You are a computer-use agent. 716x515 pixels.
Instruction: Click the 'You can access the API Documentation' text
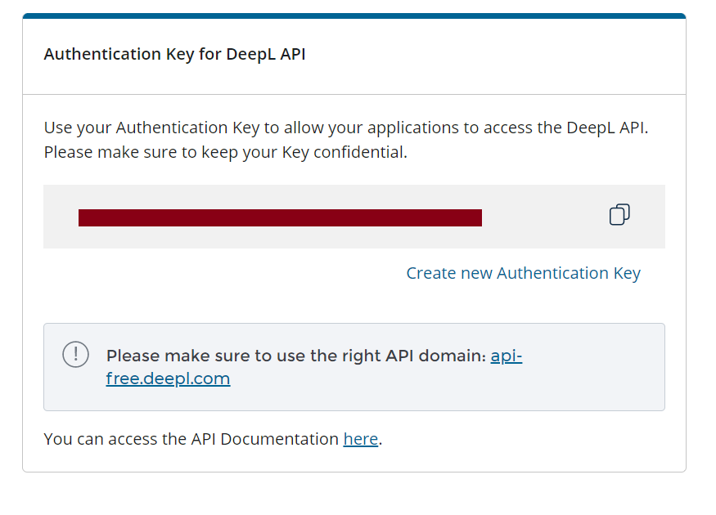191,439
